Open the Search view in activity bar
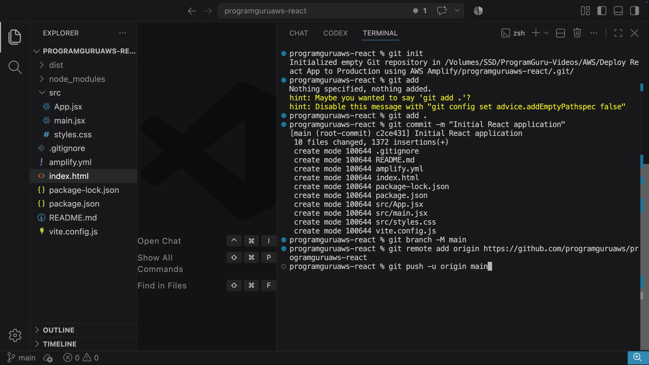 [x=15, y=67]
